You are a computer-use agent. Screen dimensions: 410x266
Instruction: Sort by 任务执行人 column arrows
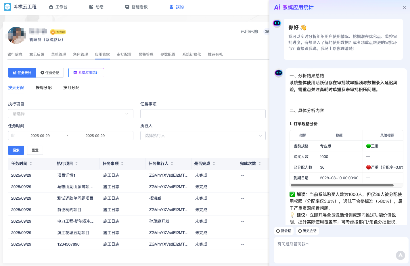(x=172, y=163)
